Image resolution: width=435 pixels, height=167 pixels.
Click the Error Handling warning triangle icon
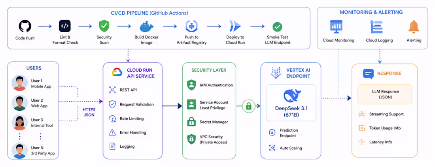112,132
